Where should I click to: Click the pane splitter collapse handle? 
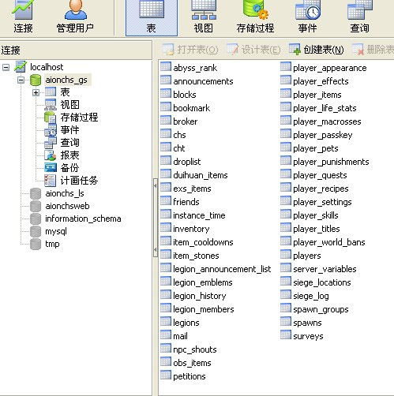pos(156,218)
